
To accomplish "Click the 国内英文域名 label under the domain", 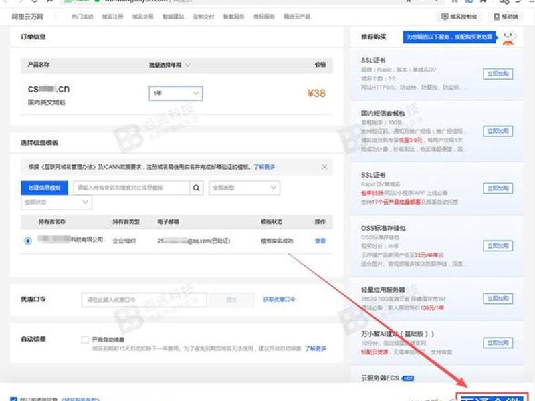I will (46, 102).
